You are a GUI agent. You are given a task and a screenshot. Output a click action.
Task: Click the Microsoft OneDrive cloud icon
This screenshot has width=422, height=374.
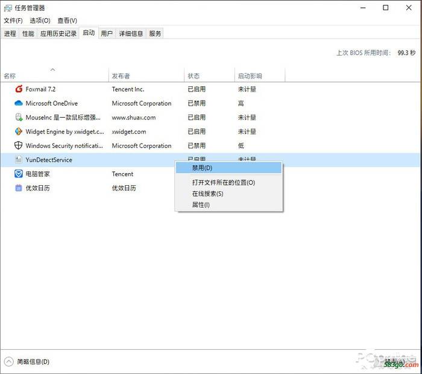pos(19,103)
